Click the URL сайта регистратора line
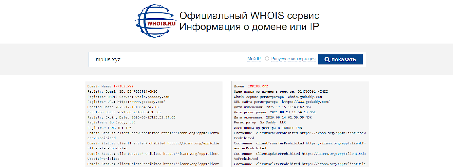Screen dimensions: 453x167 pyautogui.click(x=282, y=102)
